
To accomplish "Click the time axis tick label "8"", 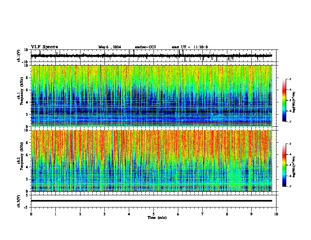I will 227,214.
